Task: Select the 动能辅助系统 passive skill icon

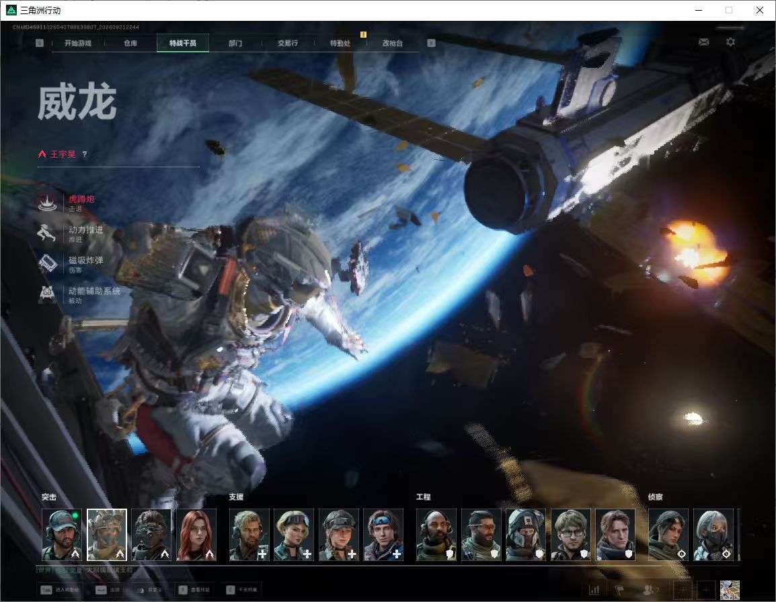Action: click(48, 294)
